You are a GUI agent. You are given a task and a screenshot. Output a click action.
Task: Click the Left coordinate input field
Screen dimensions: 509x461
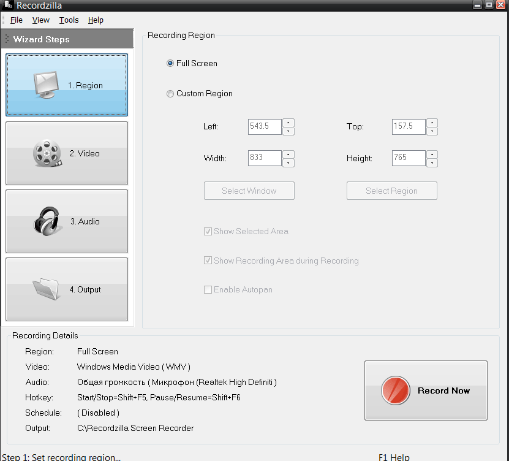click(x=265, y=127)
